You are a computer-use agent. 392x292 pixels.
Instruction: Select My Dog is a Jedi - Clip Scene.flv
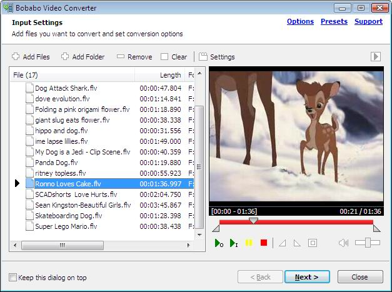click(x=83, y=152)
